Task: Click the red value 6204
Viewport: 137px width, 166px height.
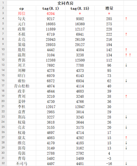Action: tap(51, 14)
